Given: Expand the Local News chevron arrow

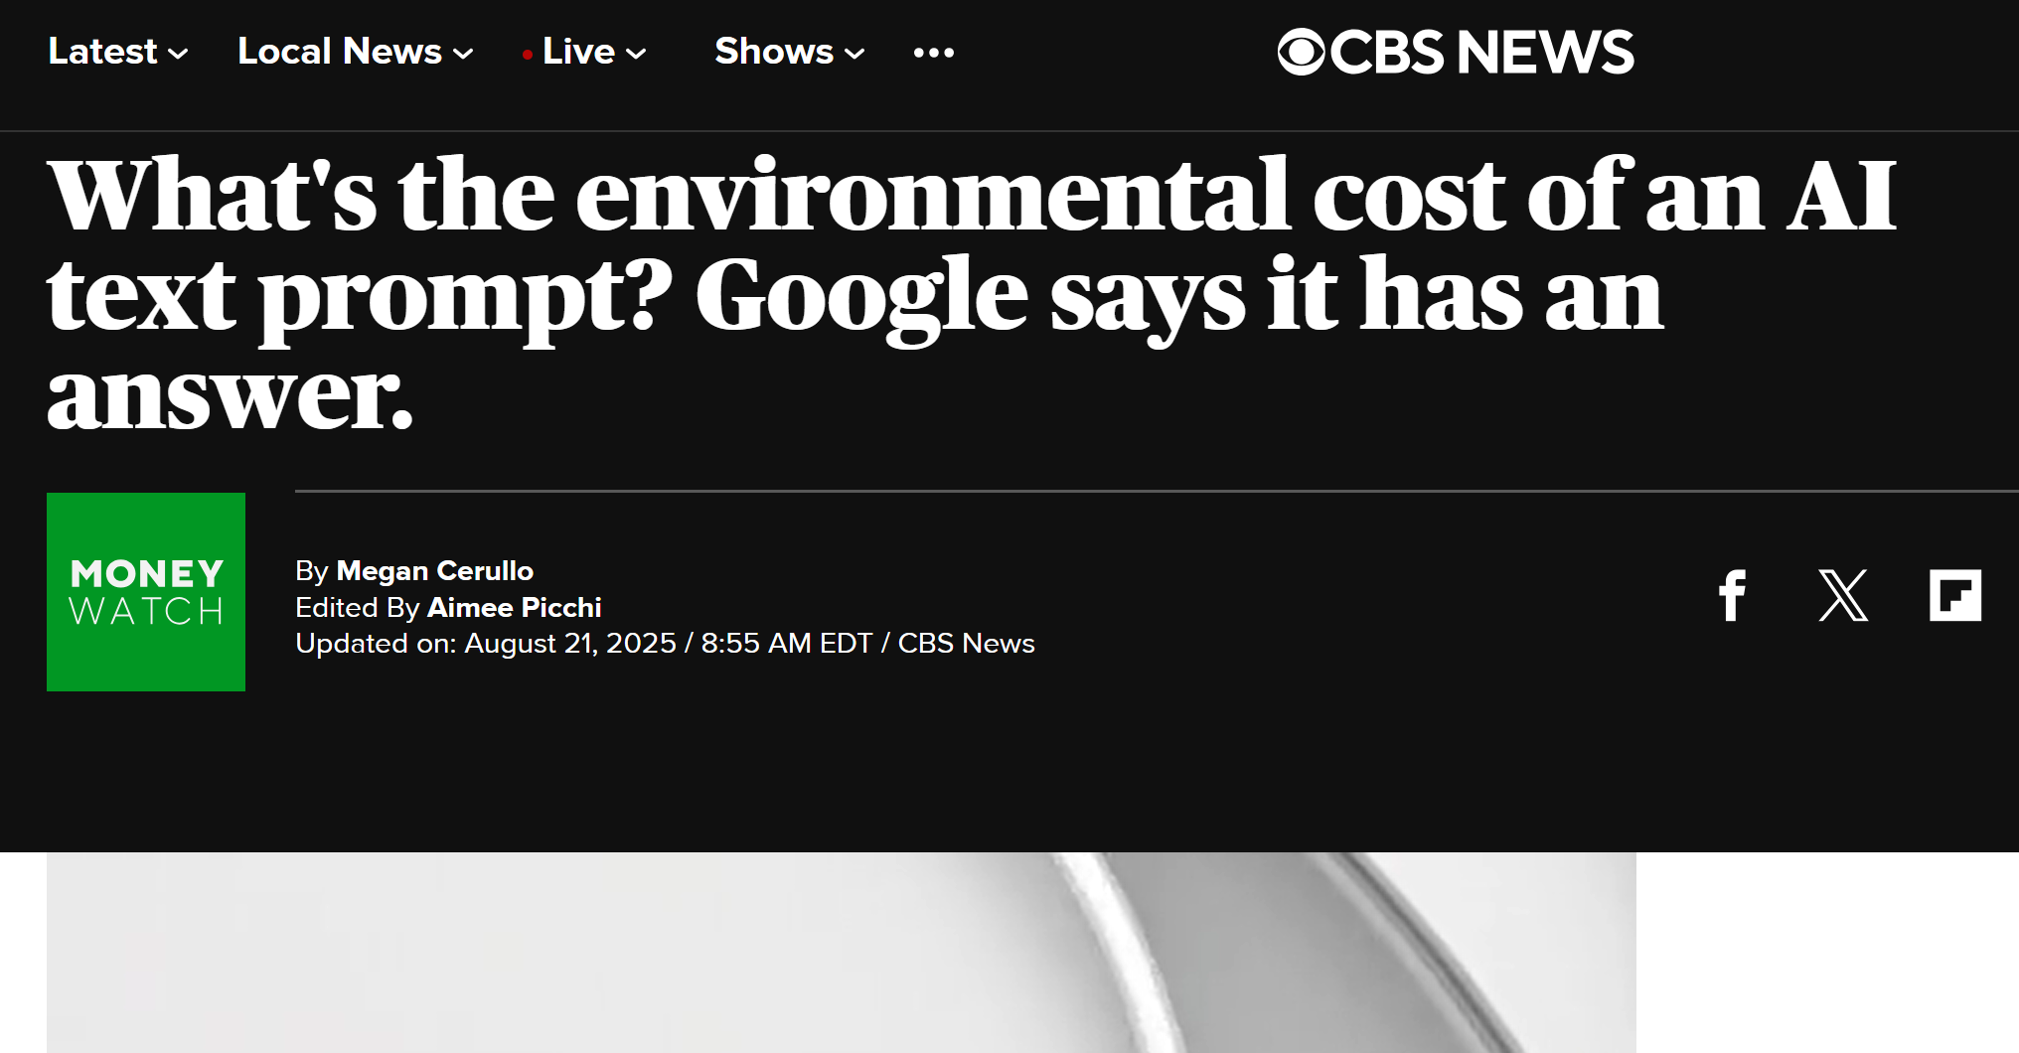Looking at the screenshot, I should [x=463, y=54].
